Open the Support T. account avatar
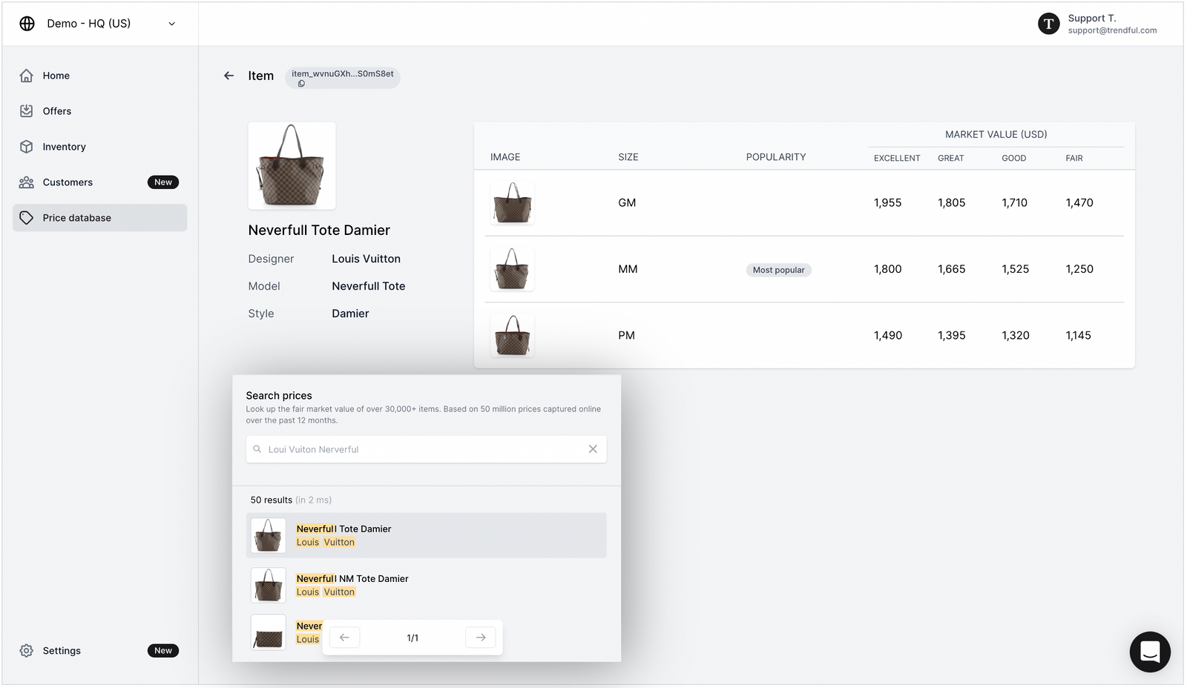The width and height of the screenshot is (1187, 688). pos(1048,24)
